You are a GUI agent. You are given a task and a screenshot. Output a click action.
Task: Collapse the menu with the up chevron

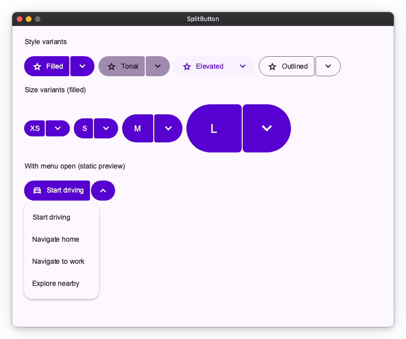pyautogui.click(x=103, y=191)
